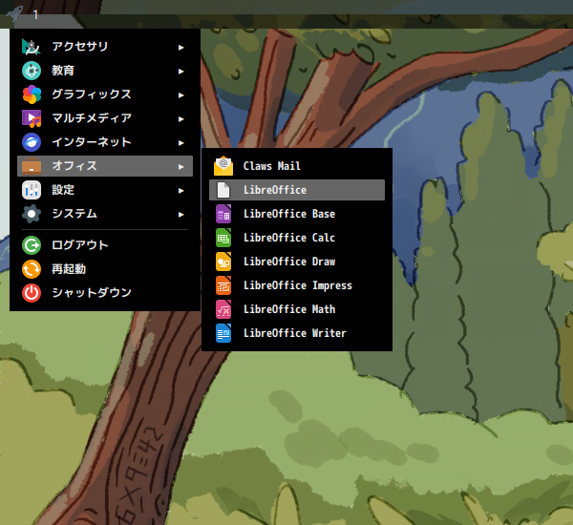Viewport: 573px width, 525px height.
Task: Select workspace 1 in the top panel
Action: coord(35,15)
